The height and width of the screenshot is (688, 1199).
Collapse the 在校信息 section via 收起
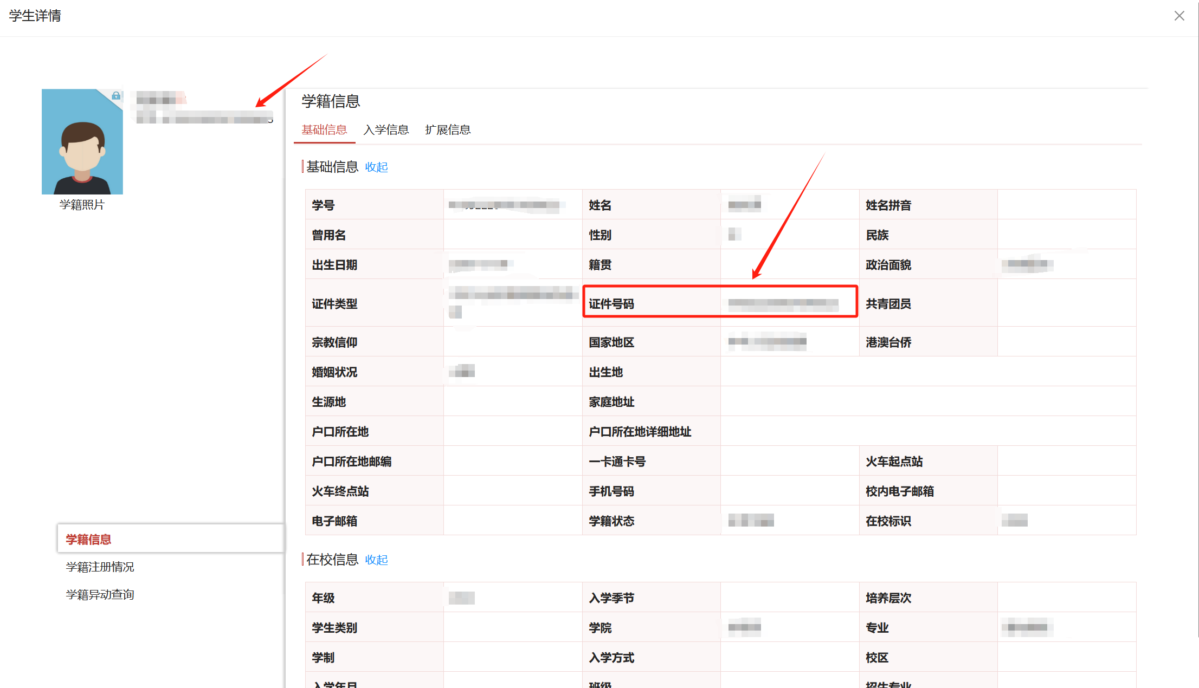[376, 560]
